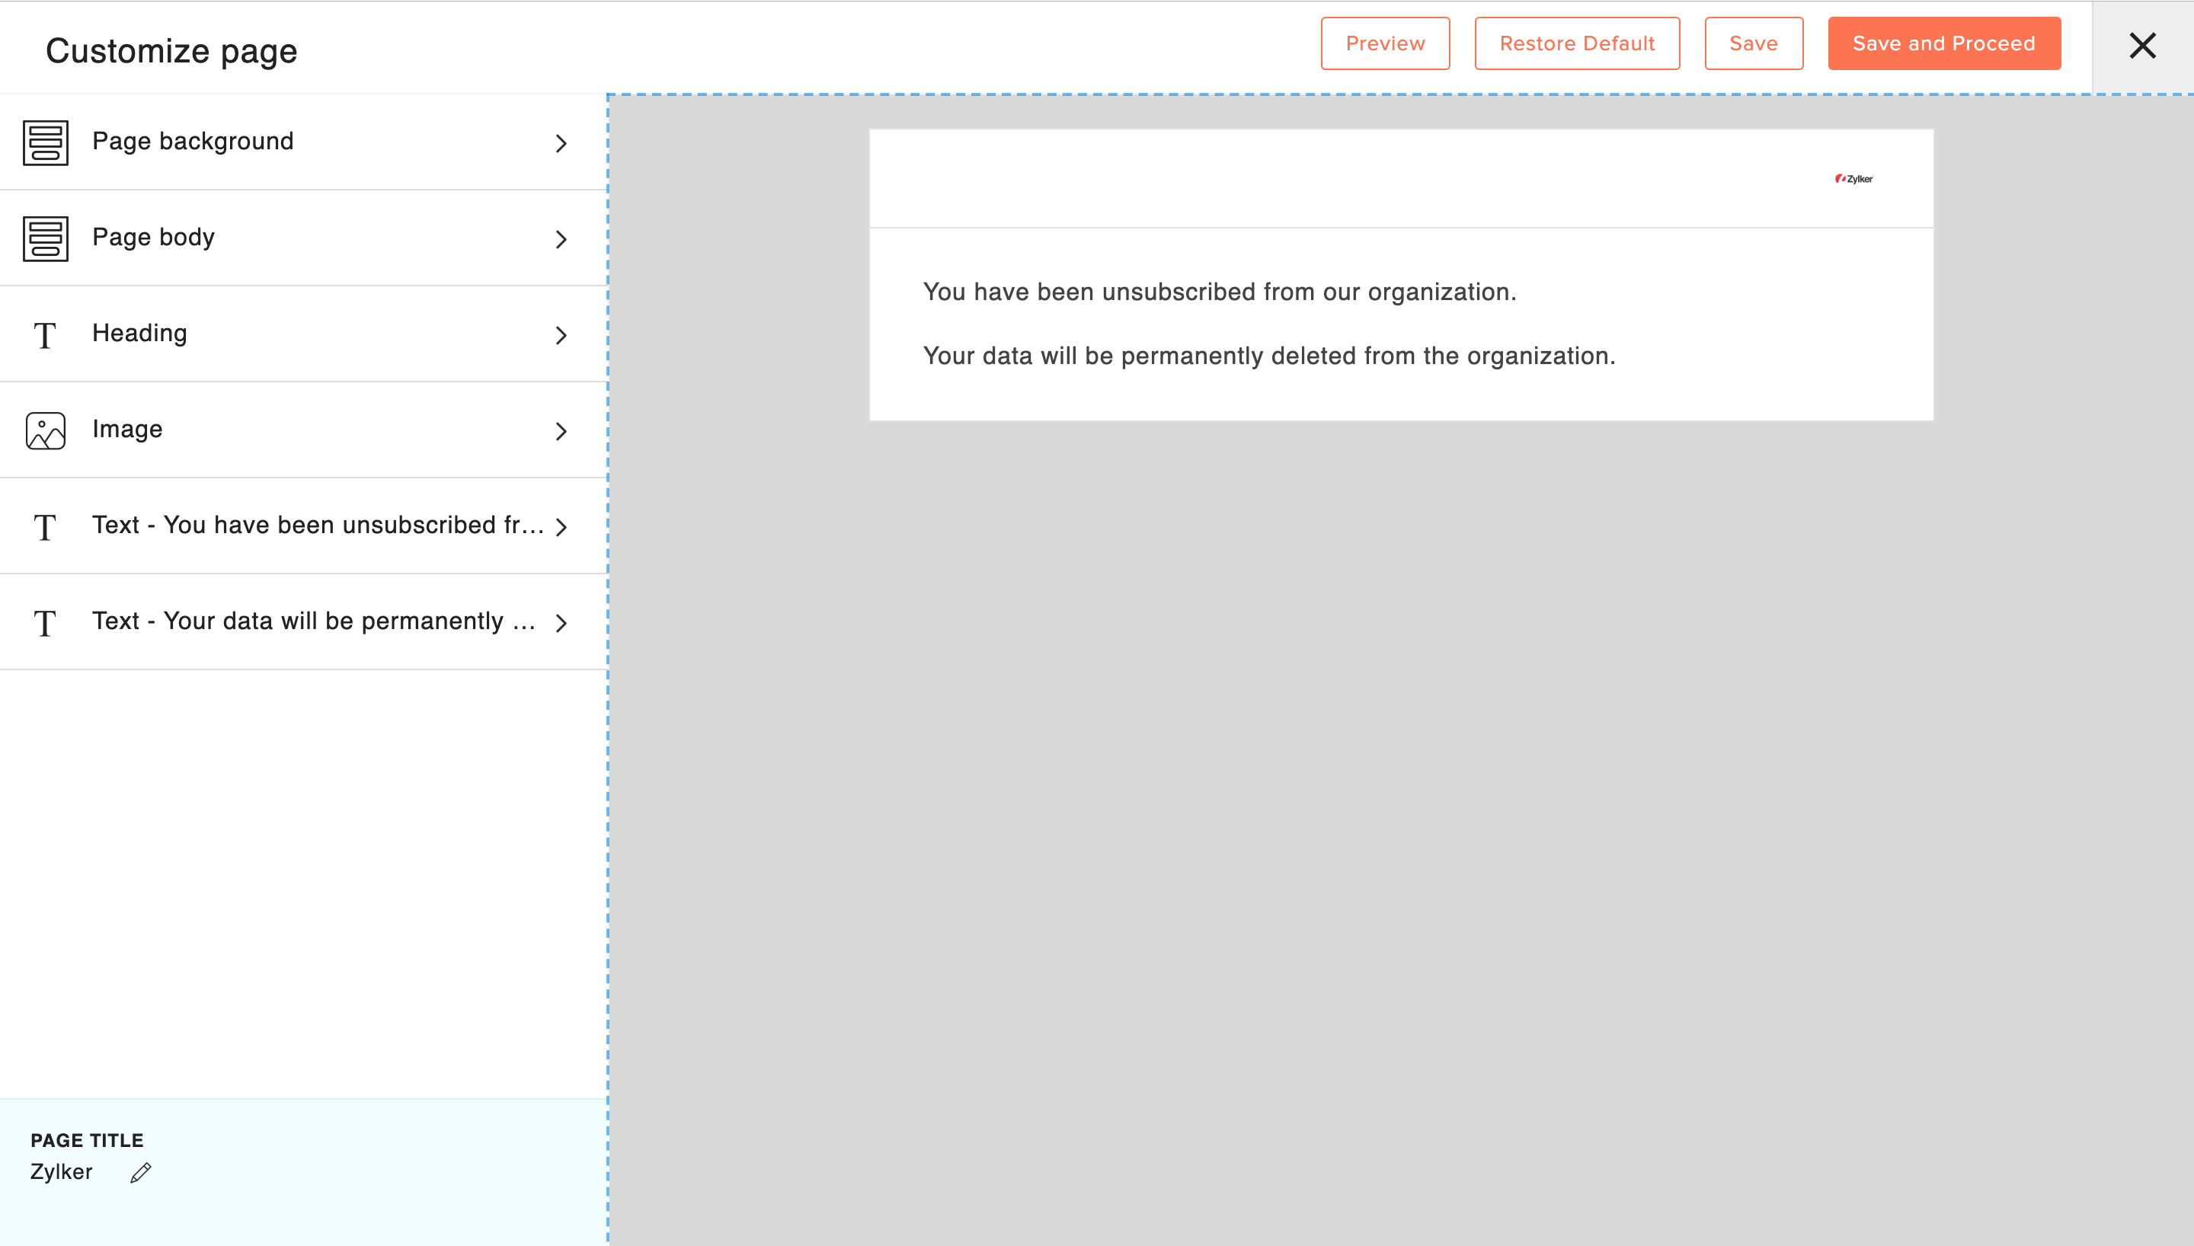This screenshot has height=1246, width=2194.
Task: Expand Page background chevron arrow
Action: (x=561, y=143)
